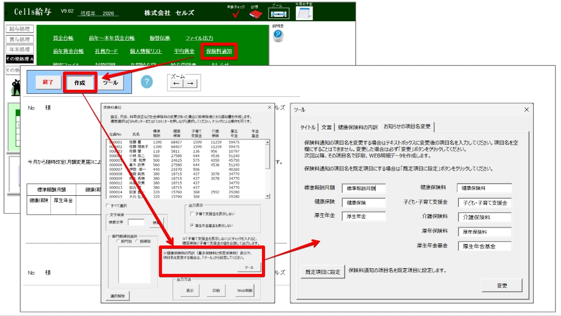
Task: Close the 保険料通知 dialog with the X
Action: click(270, 107)
